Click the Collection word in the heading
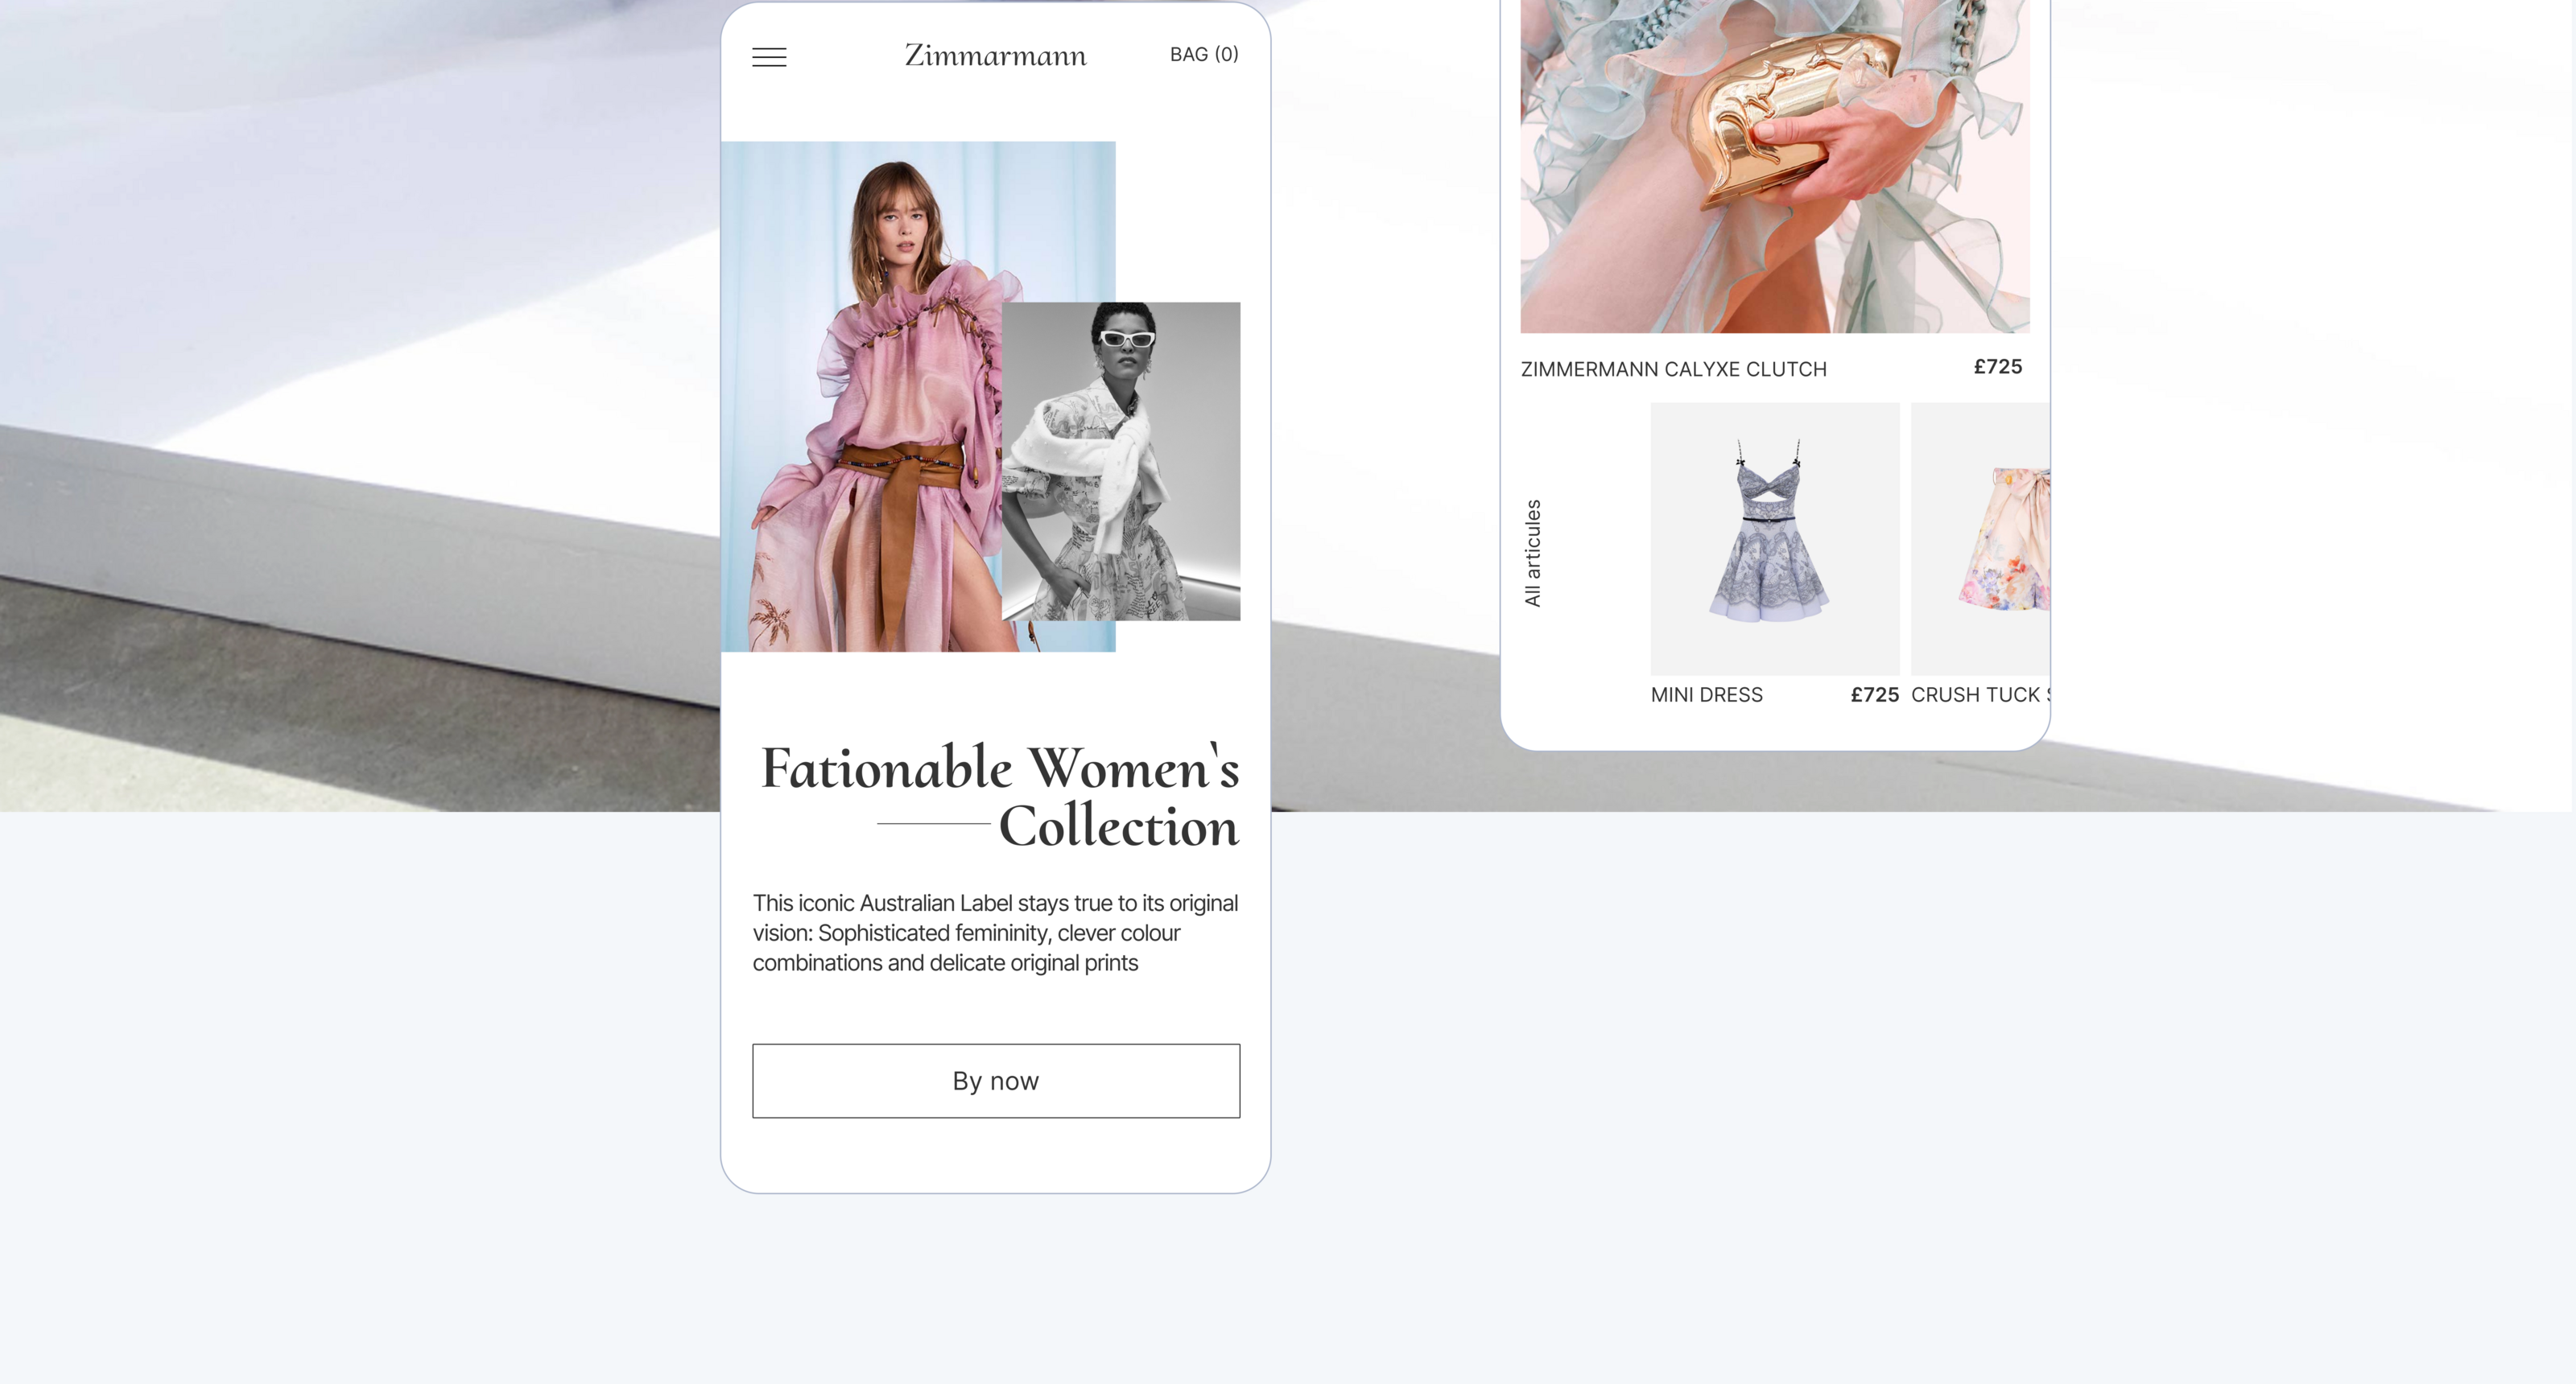The image size is (2576, 1384). click(1118, 826)
